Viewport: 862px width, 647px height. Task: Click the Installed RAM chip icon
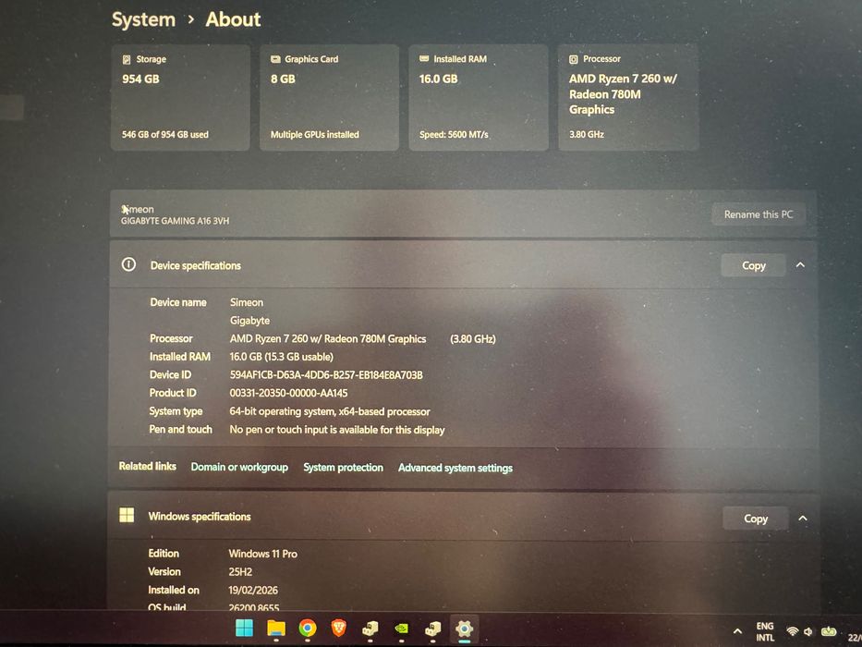[x=424, y=58]
